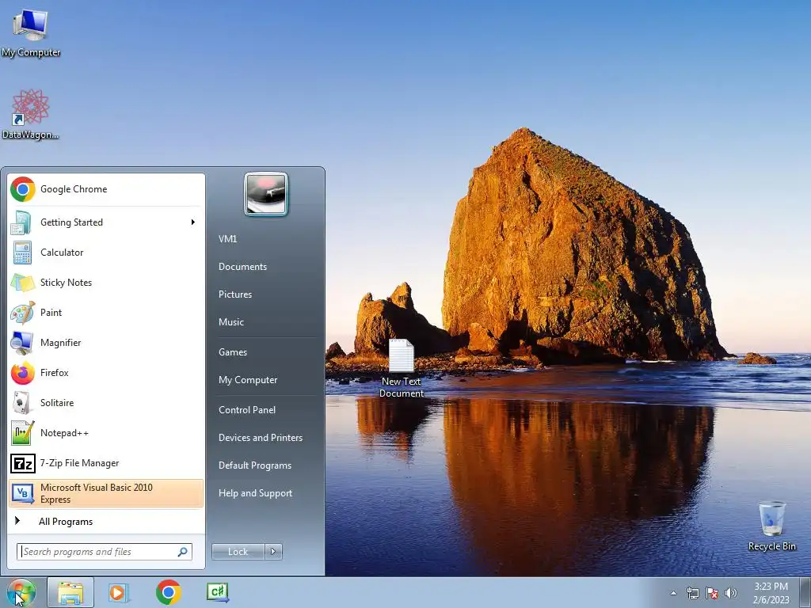Click the Search programs and files box
Viewport: 811px width, 608px height.
click(x=105, y=552)
